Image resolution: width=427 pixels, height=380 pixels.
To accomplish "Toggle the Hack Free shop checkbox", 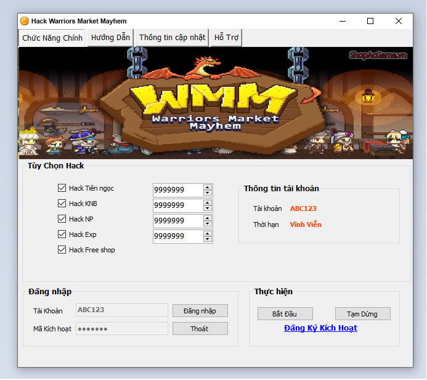I will pos(62,250).
